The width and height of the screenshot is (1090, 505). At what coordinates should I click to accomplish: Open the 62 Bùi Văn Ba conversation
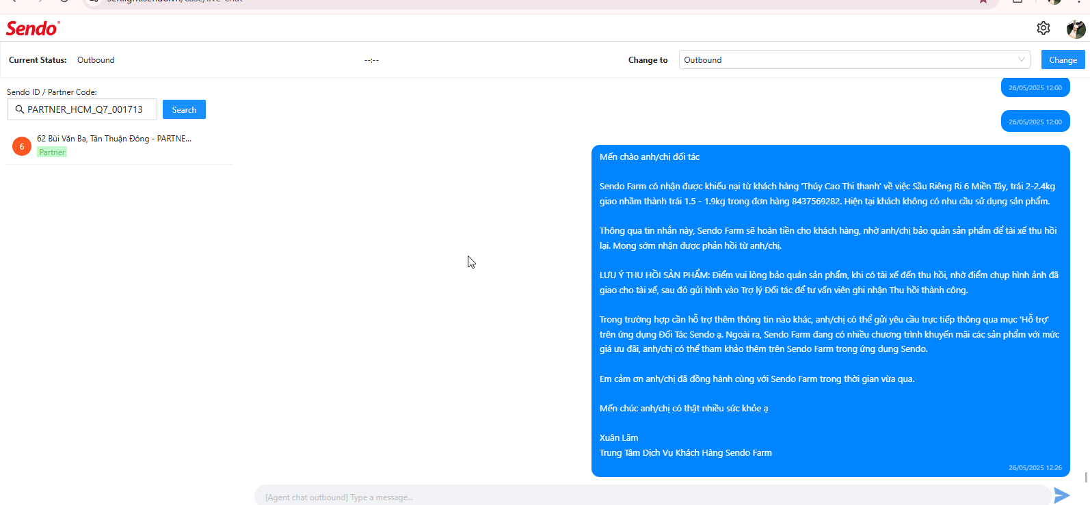pos(120,146)
